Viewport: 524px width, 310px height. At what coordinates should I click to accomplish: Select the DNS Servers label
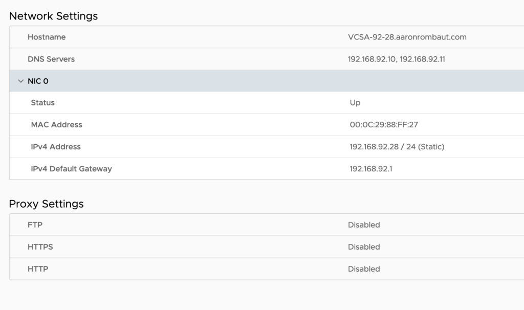click(51, 59)
